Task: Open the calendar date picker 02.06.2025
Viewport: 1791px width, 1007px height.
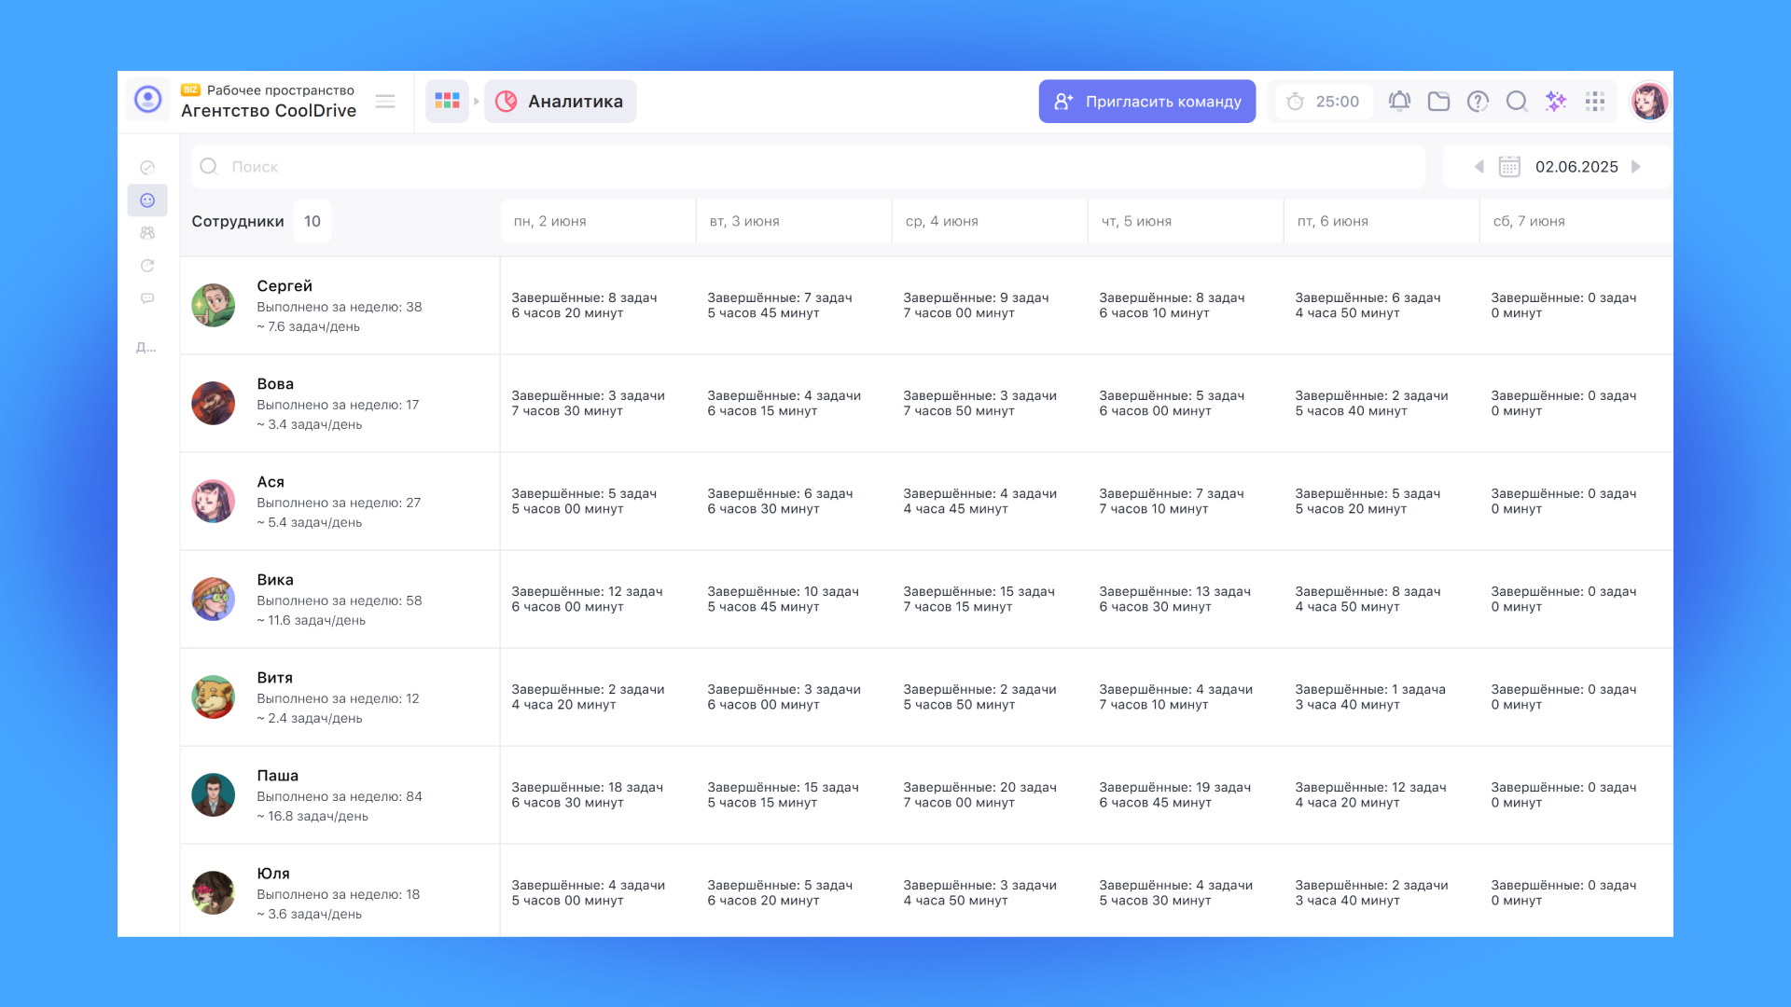Action: tap(1558, 167)
